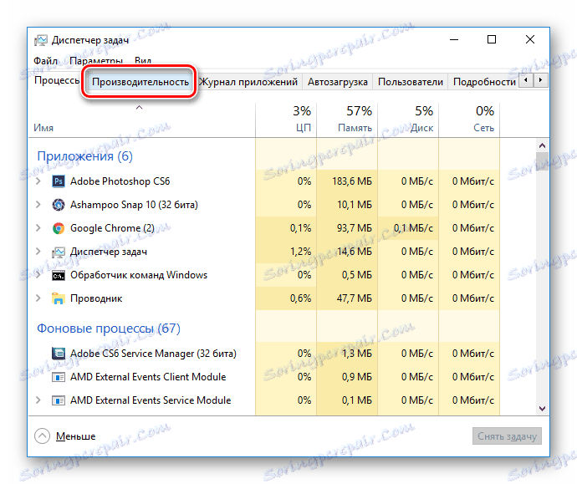Select the Adobe Photoshop CS6 process name

(120, 181)
